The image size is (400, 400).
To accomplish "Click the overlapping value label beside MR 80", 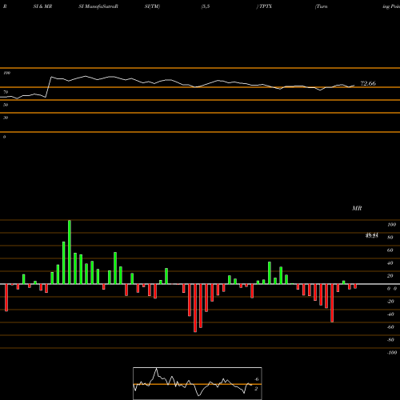I will [x=372, y=235].
